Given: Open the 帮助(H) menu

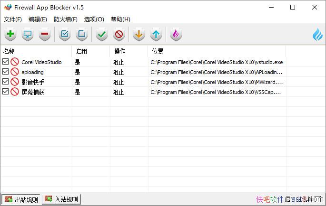Looking at the screenshot, I should coord(120,19).
